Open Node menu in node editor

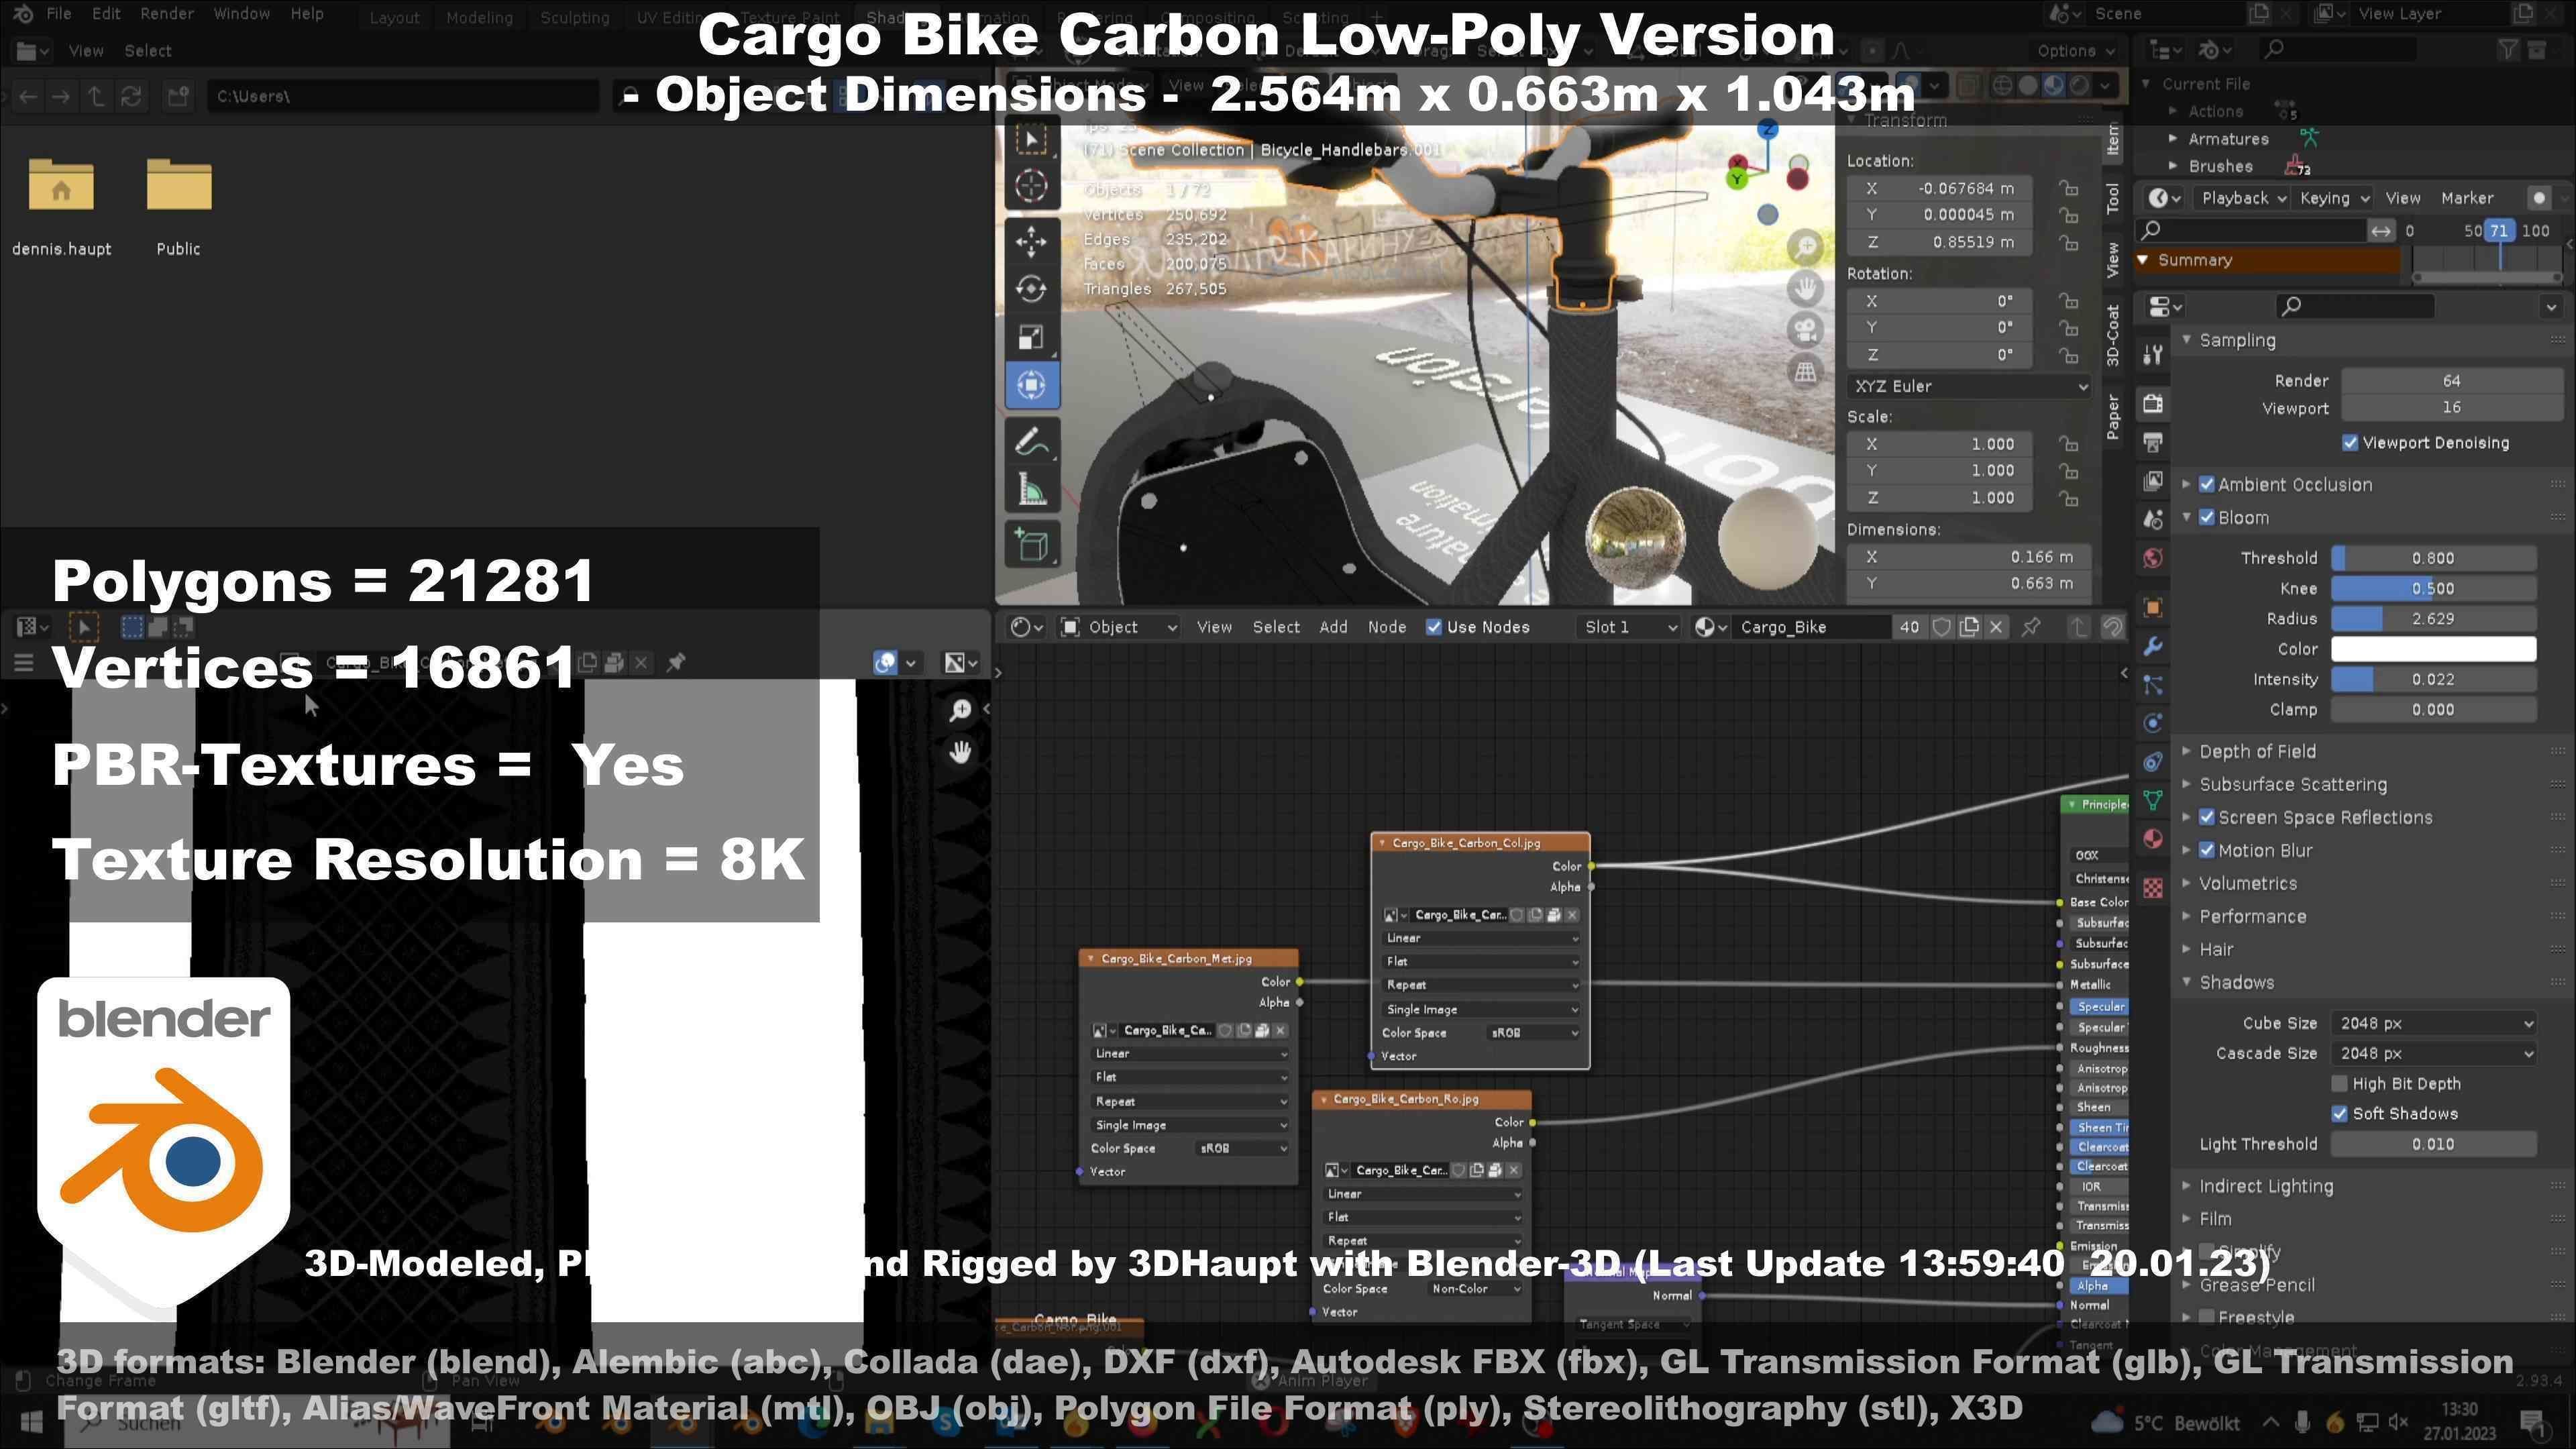tap(1387, 627)
